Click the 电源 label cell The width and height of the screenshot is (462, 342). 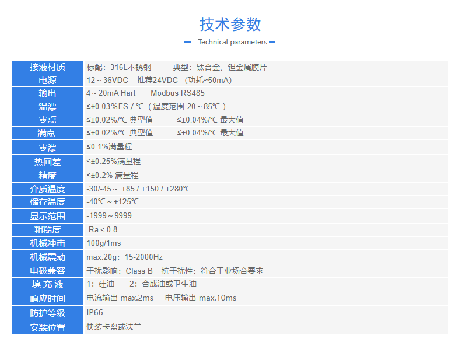tap(48, 81)
